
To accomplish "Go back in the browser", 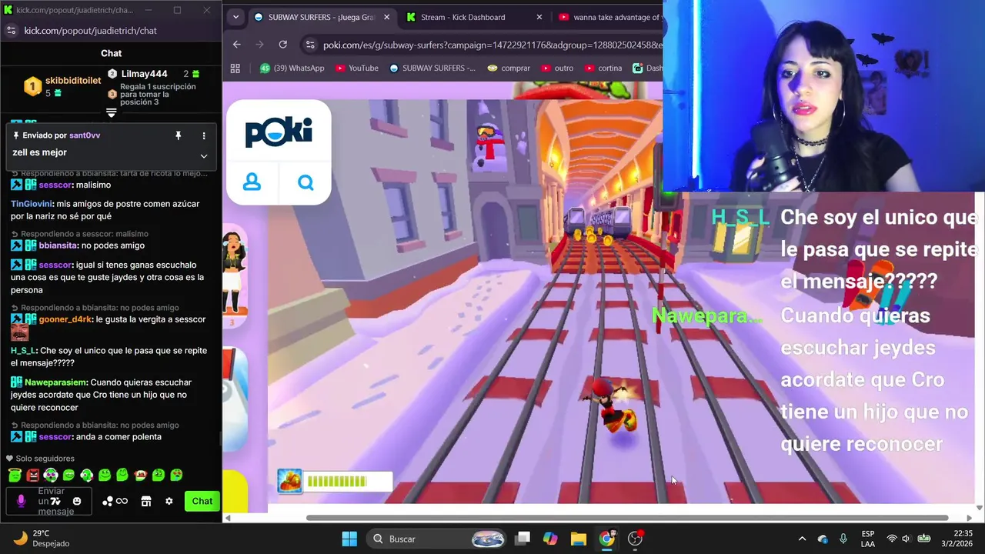I will (237, 45).
